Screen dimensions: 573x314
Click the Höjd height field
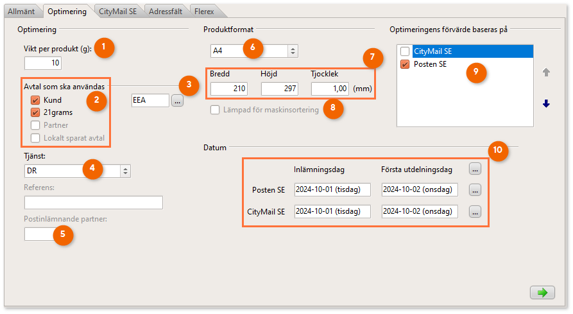coord(280,89)
